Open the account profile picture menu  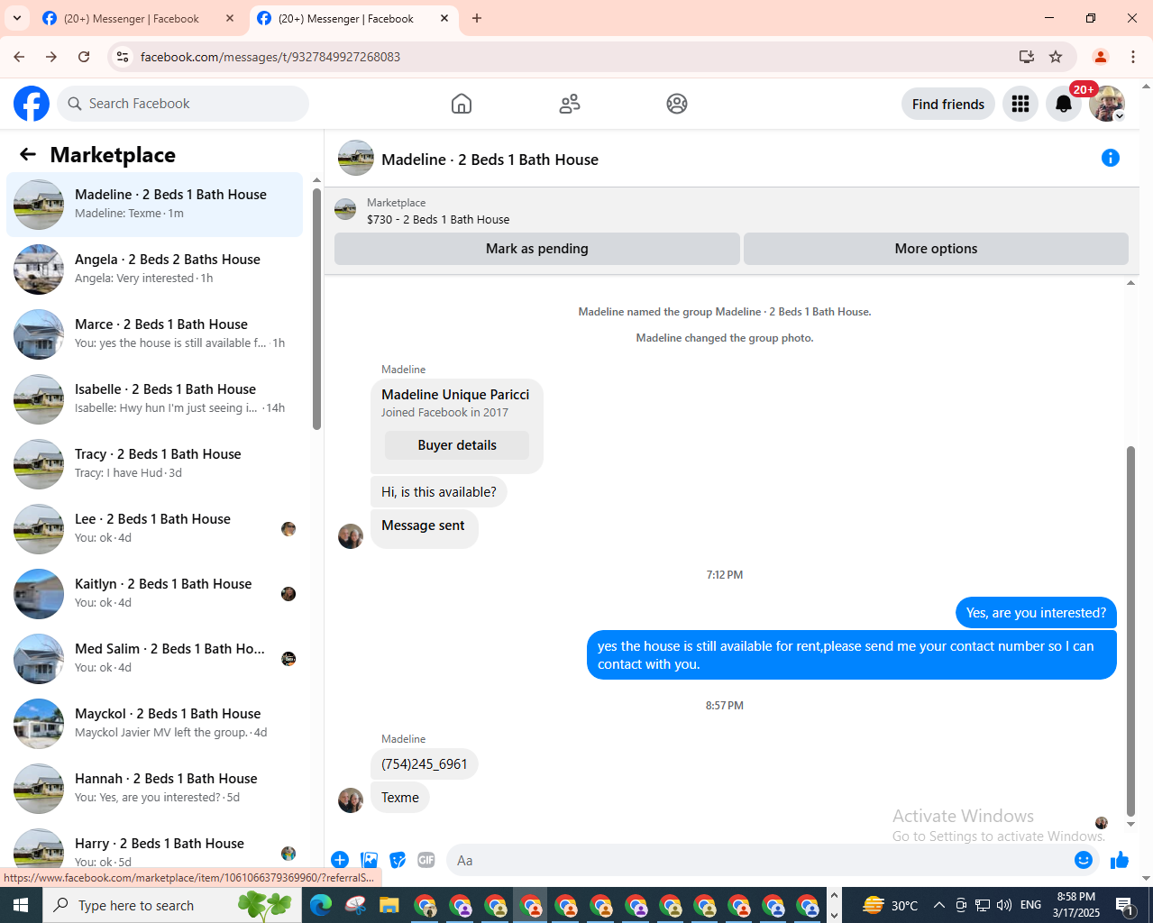pos(1107,104)
